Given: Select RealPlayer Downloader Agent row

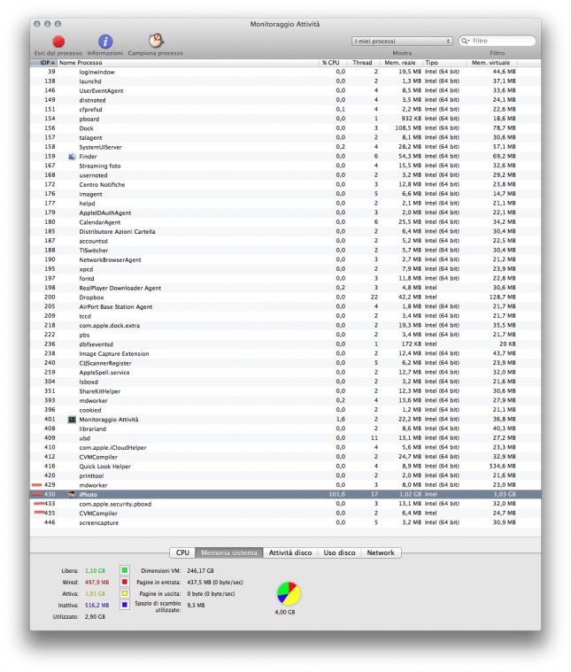Looking at the screenshot, I should pyautogui.click(x=285, y=288).
